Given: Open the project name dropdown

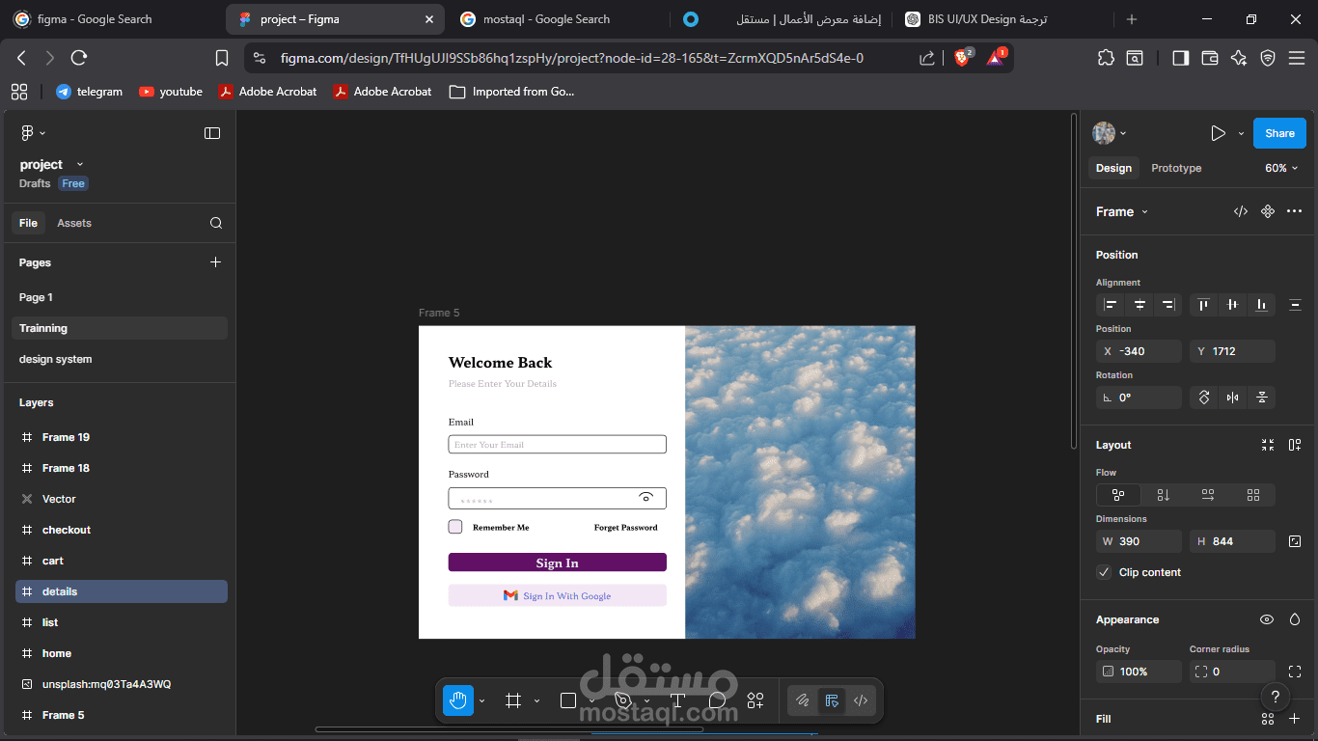Looking at the screenshot, I should pos(79,164).
